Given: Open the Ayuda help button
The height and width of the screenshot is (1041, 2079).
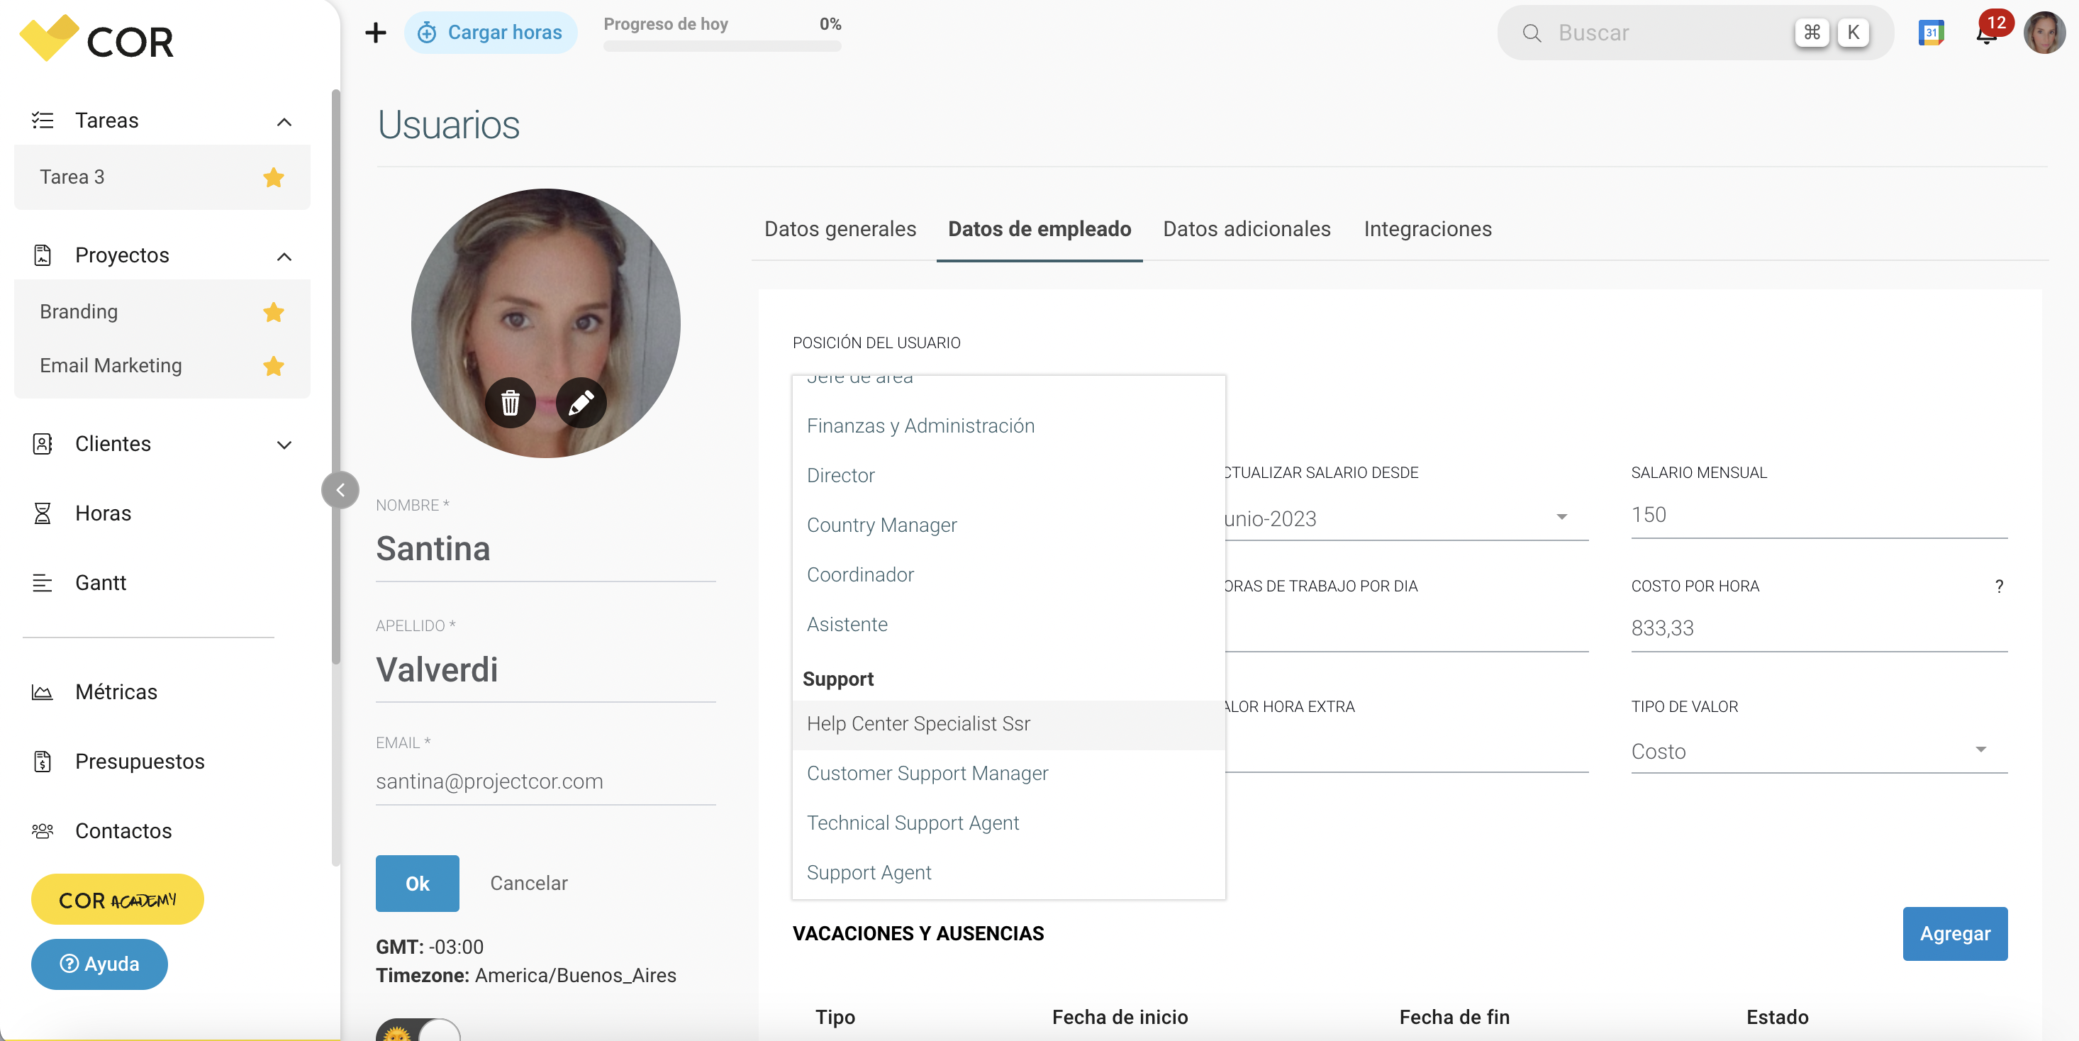Looking at the screenshot, I should click(99, 964).
